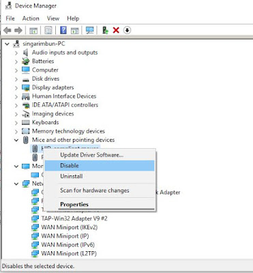The image size is (253, 273).
Task: Click the singarimbun-PC label
Action: (x=44, y=44)
